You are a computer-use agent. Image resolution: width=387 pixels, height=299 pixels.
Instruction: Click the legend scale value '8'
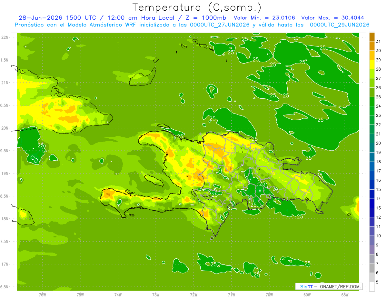click(x=377, y=254)
